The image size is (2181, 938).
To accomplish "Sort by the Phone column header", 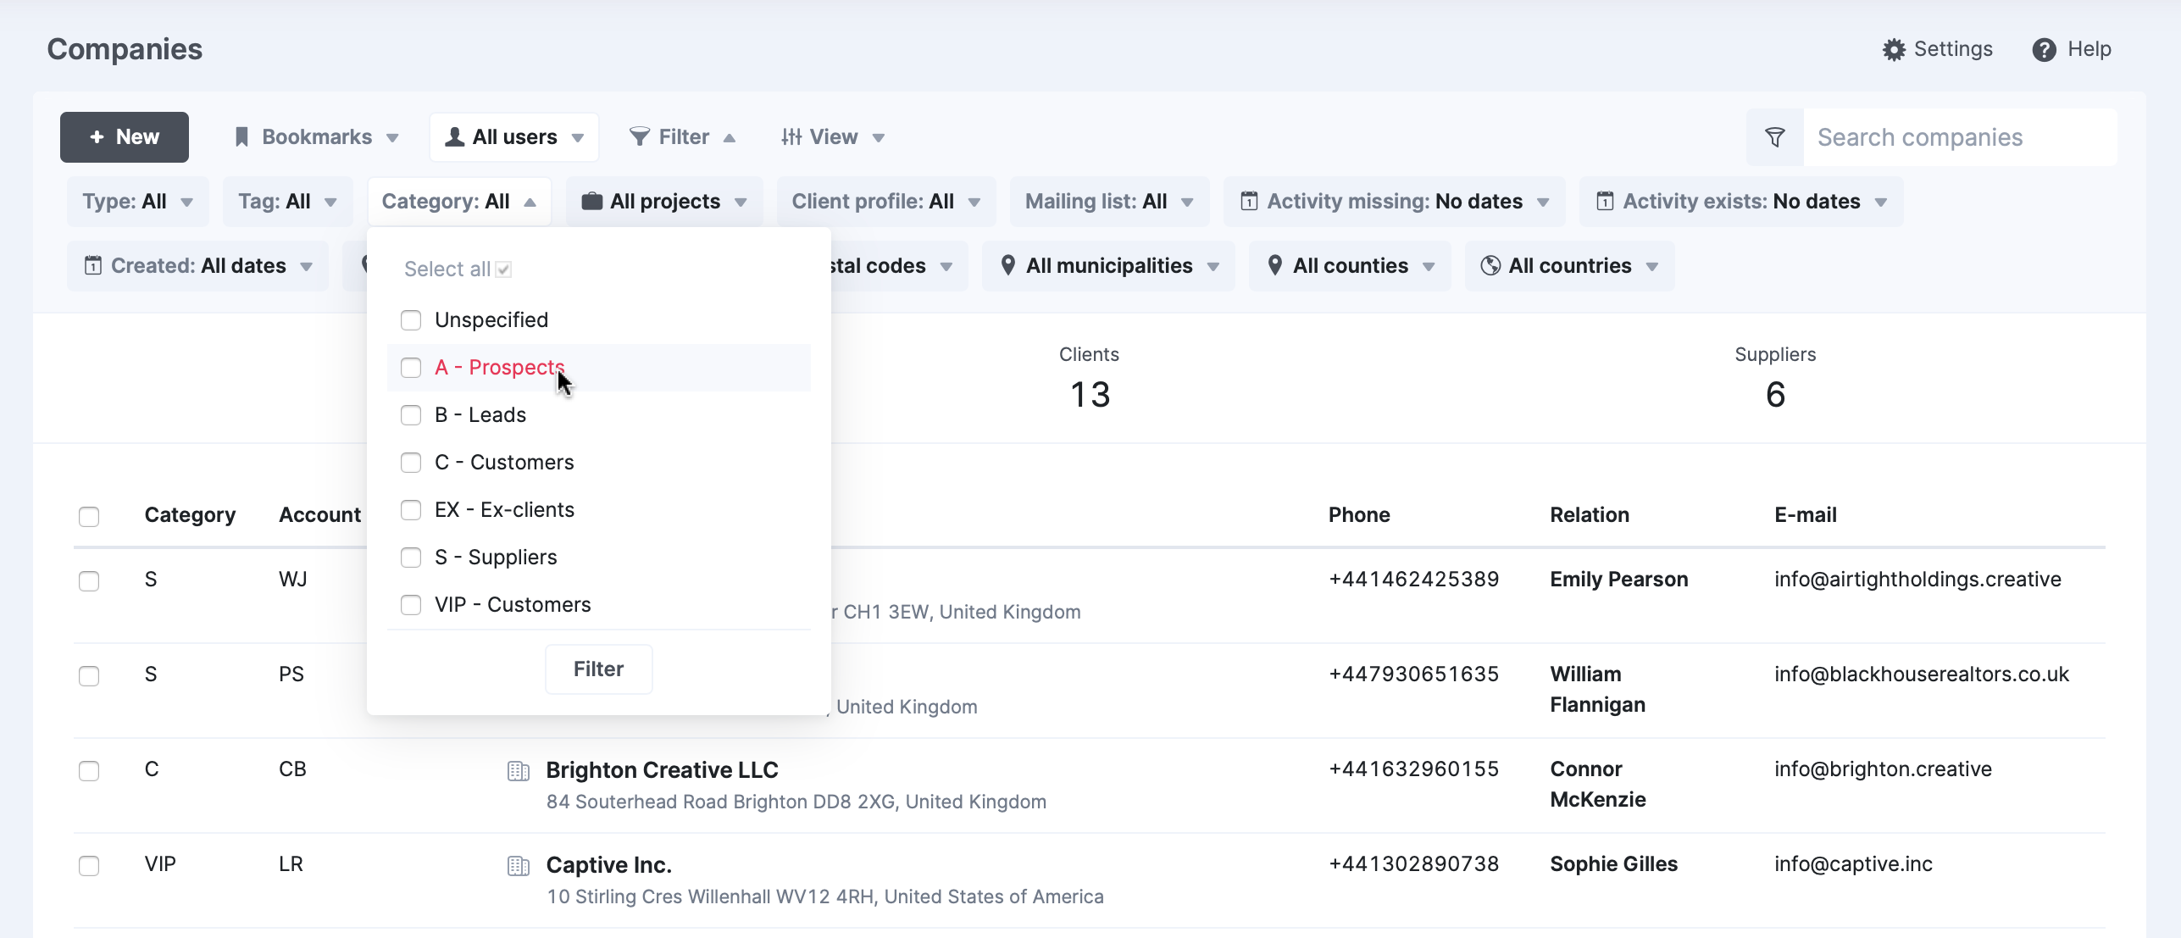I will (x=1359, y=515).
